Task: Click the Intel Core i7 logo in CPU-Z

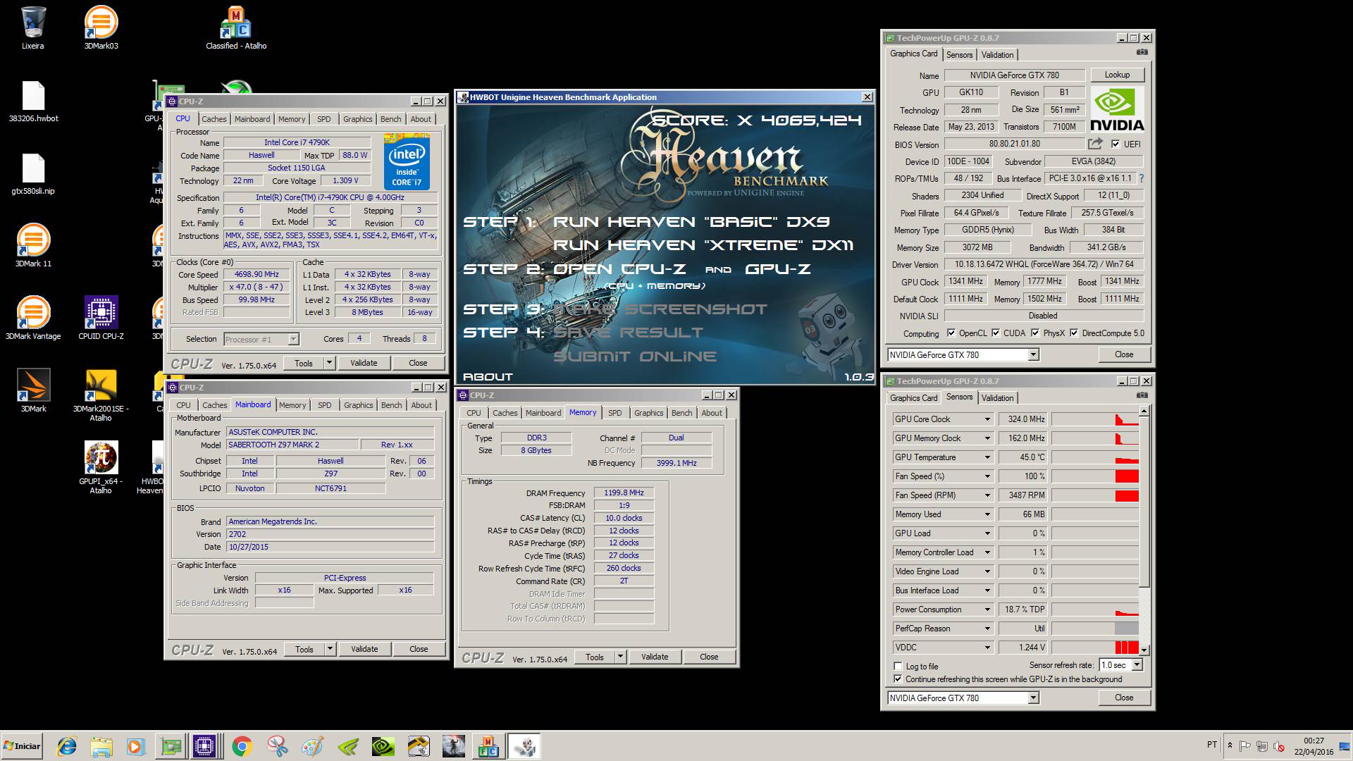Action: pyautogui.click(x=407, y=163)
